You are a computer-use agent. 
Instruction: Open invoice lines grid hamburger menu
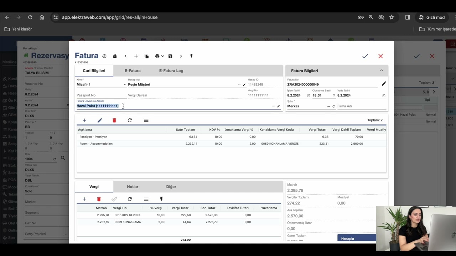coord(146,120)
